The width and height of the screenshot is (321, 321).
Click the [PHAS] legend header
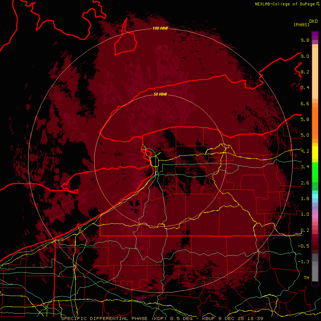(301, 25)
